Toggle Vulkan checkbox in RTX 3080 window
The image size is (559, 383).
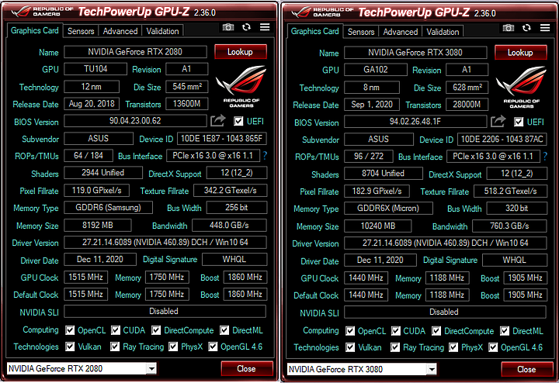point(350,347)
